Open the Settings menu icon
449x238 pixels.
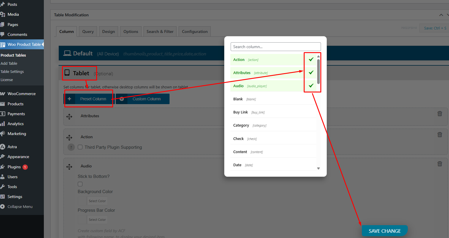coord(3,197)
